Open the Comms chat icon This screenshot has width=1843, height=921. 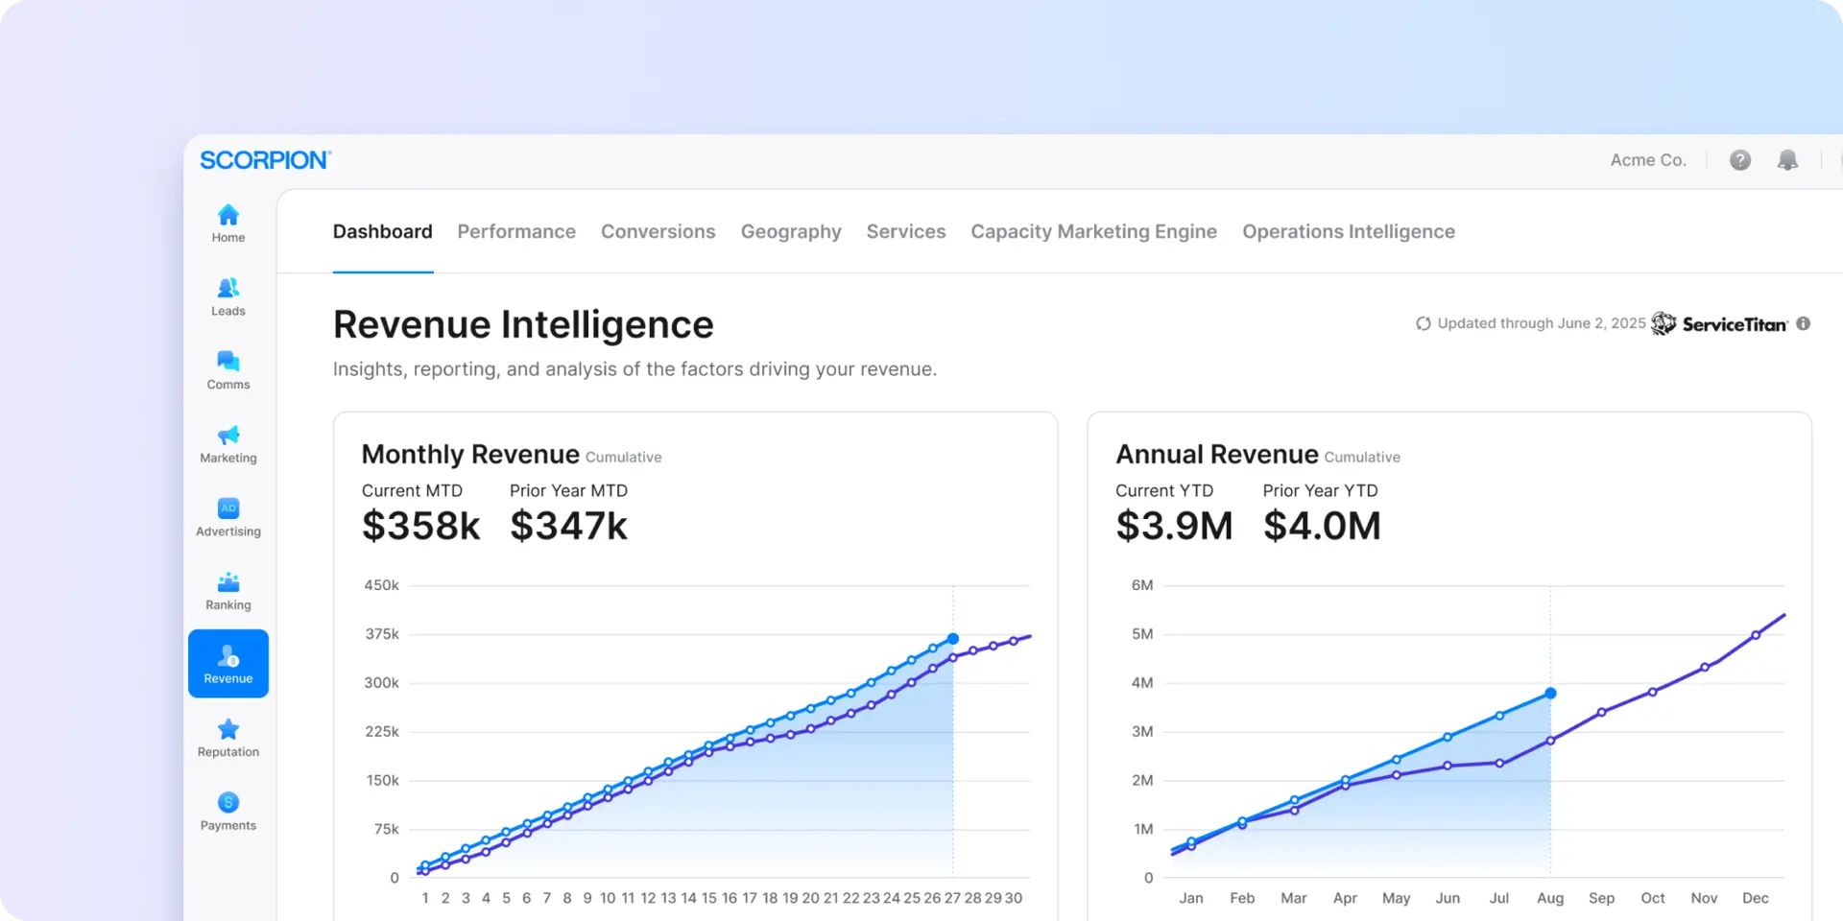(x=227, y=363)
